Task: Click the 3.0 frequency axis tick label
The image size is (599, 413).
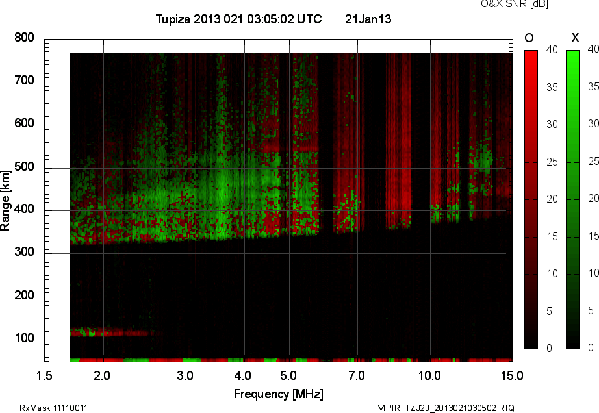Action: (185, 375)
